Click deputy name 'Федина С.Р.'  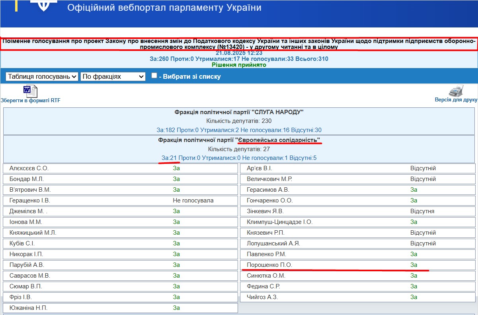point(263,286)
